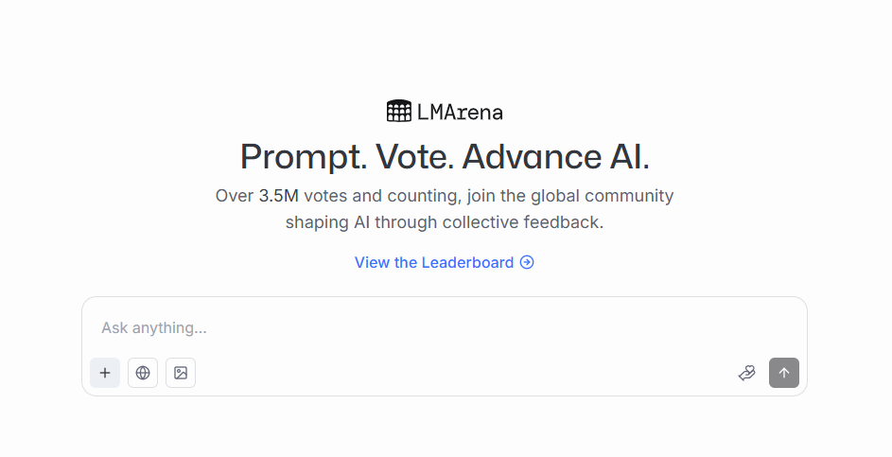
Task: Click the circled arrow beside Leaderboard
Action: tap(527, 262)
